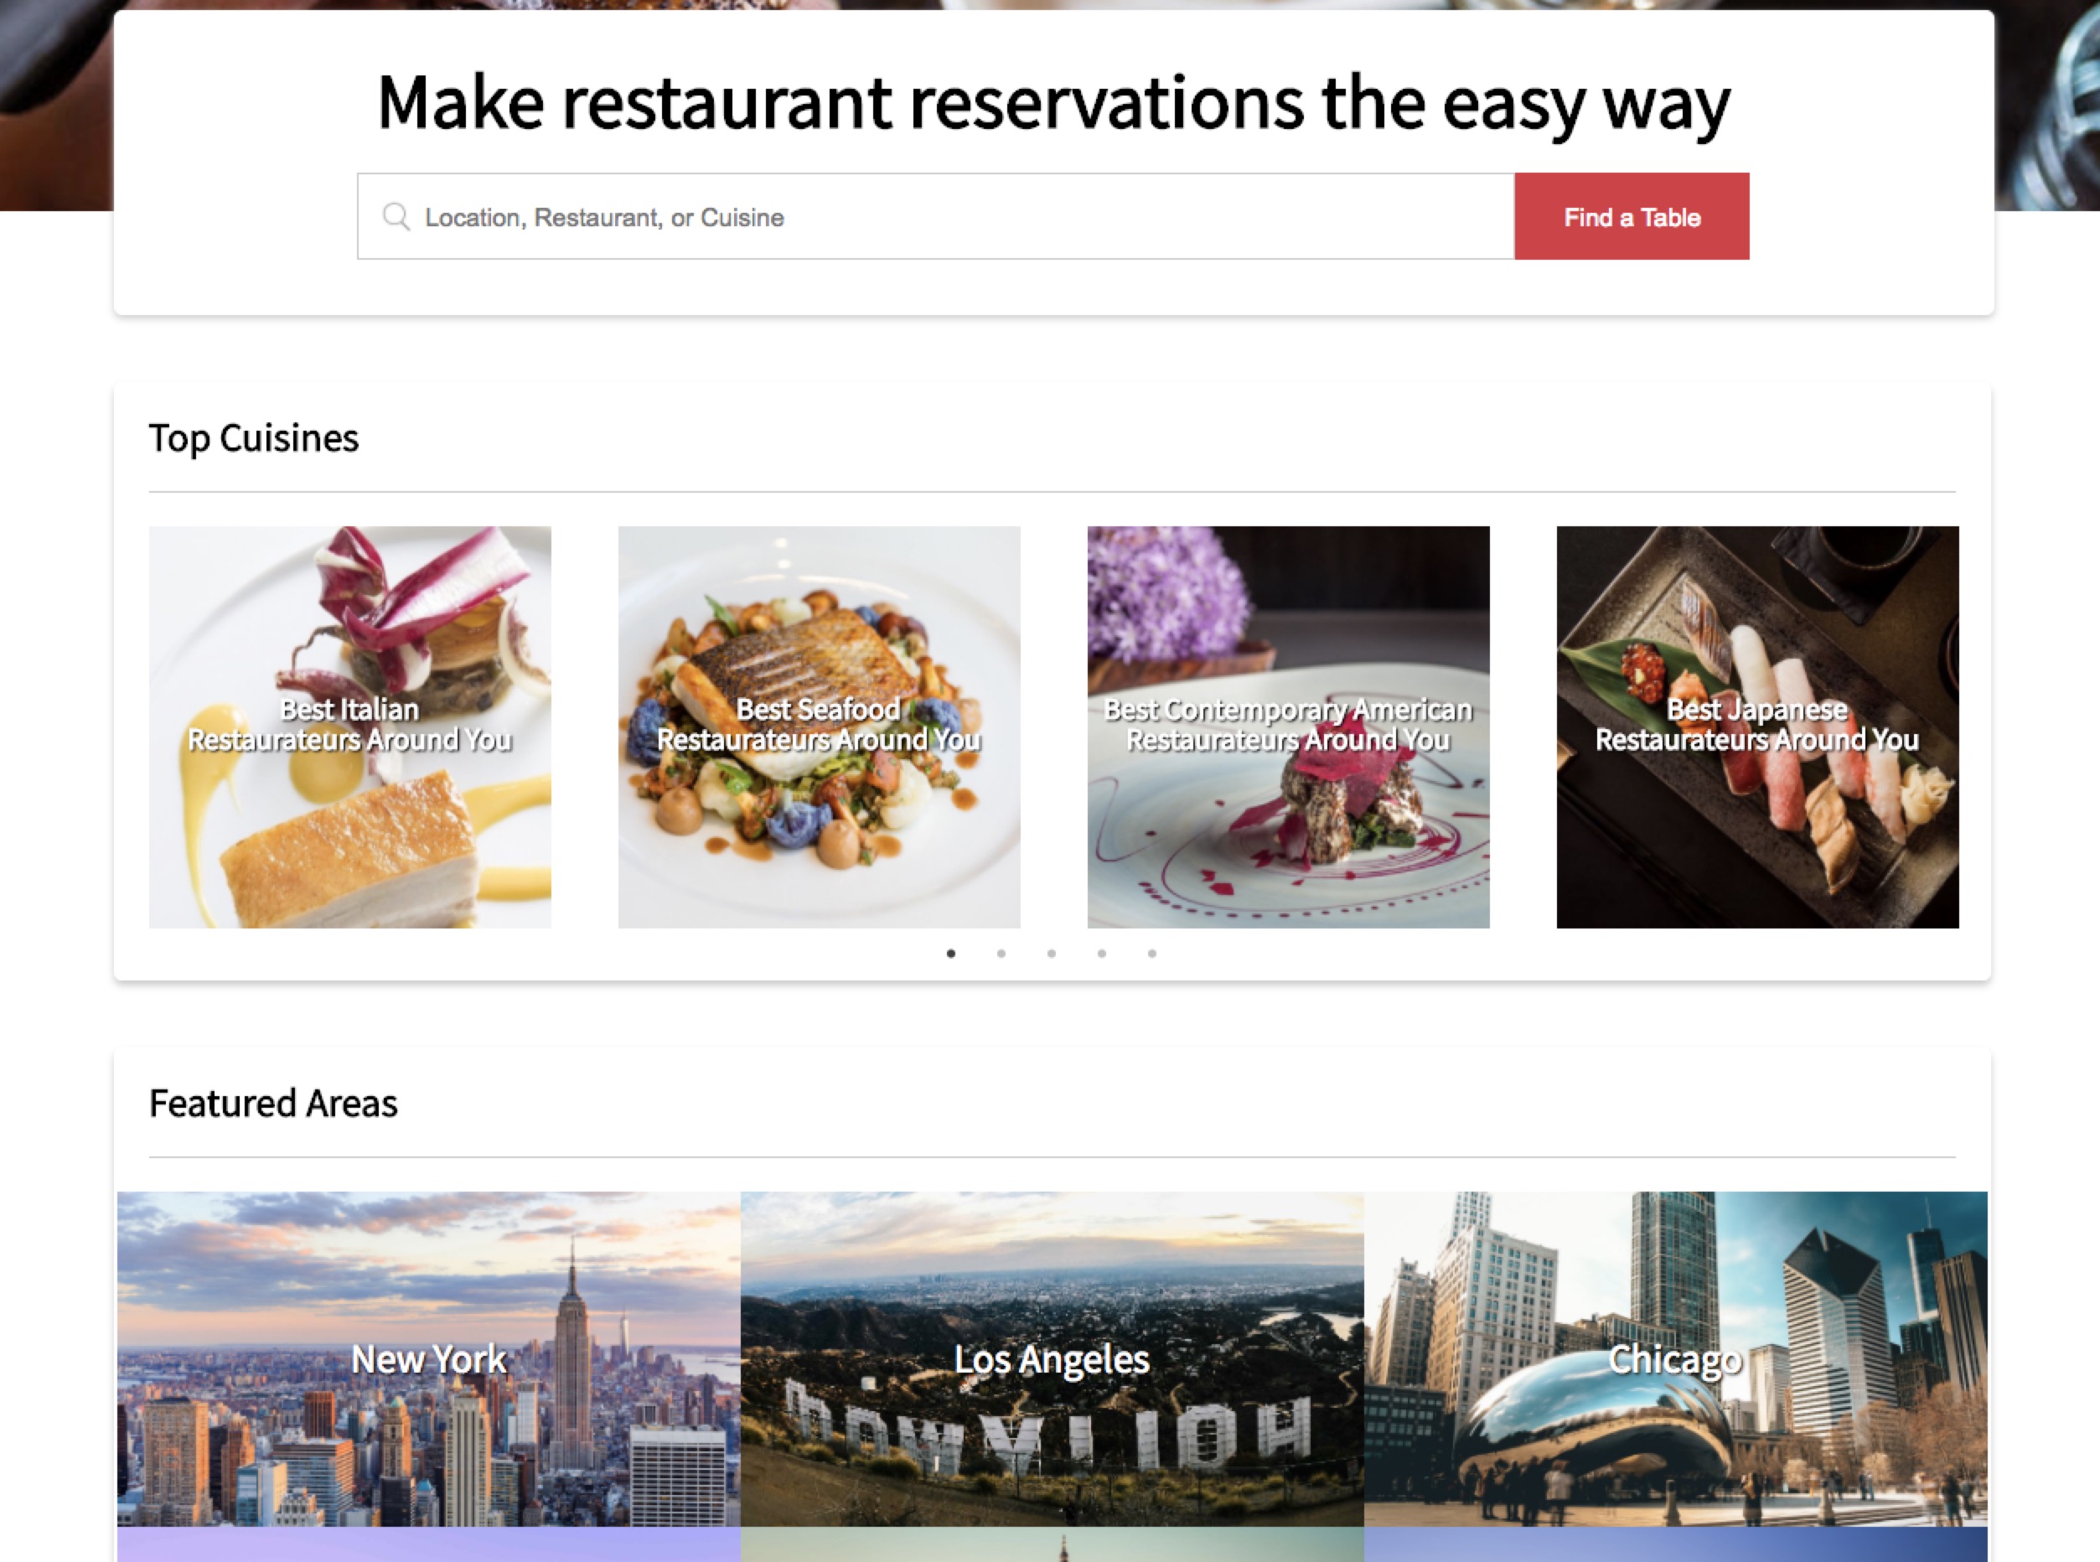Screen dimensions: 2100x1562
Task: Select the fourth carousel pagination dot
Action: [x=1101, y=953]
